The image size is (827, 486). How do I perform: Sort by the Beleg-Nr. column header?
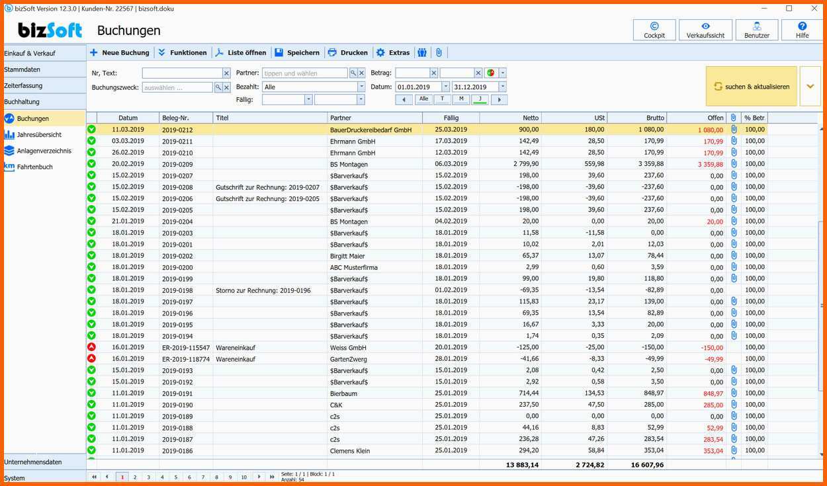[186, 118]
